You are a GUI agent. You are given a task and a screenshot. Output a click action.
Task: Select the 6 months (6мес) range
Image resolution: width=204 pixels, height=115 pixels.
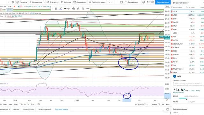click(16, 104)
